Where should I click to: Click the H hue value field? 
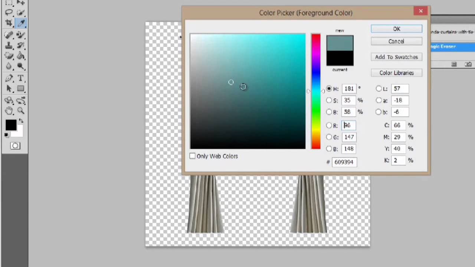[x=349, y=89]
